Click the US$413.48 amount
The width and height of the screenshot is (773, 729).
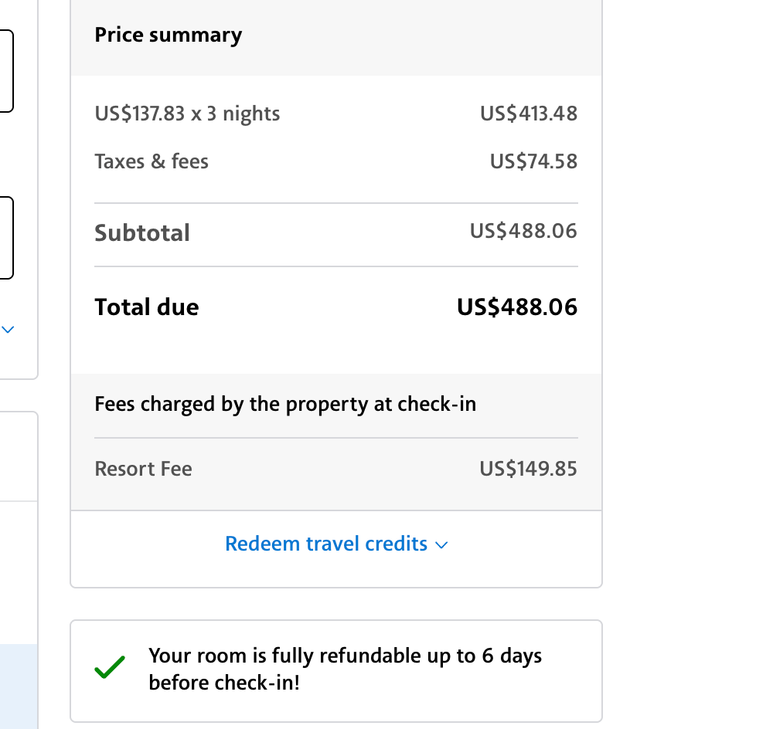(527, 114)
